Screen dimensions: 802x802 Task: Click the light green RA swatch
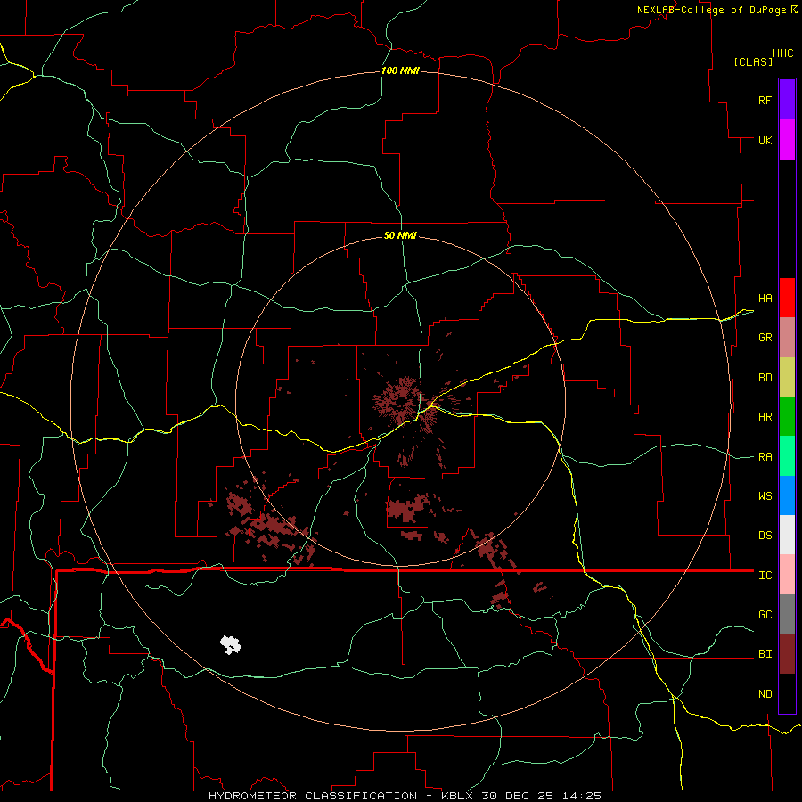787,456
